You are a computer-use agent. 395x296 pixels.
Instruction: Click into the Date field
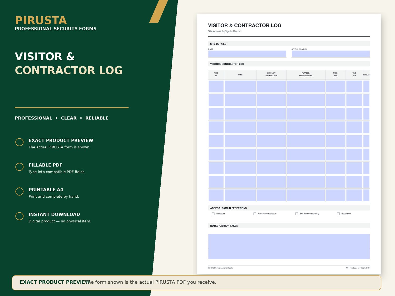tap(247, 54)
